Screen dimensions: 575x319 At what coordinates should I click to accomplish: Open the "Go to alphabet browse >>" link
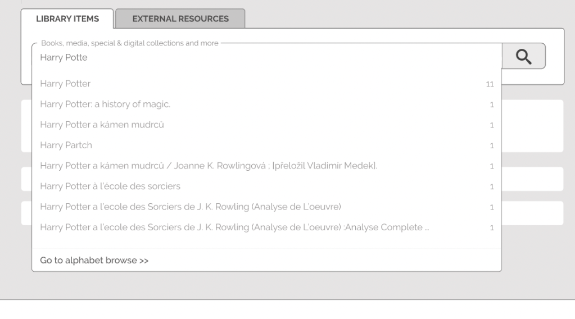click(x=94, y=261)
